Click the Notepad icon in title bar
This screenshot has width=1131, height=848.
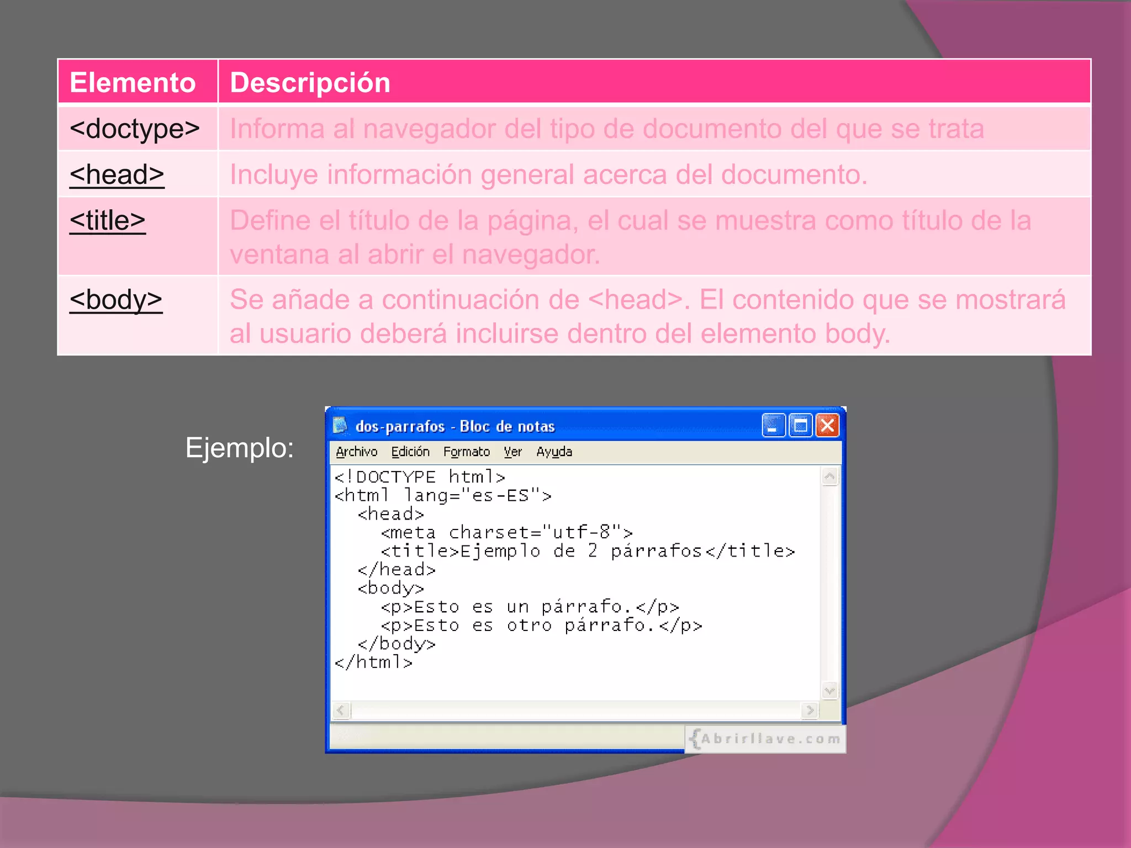point(340,425)
